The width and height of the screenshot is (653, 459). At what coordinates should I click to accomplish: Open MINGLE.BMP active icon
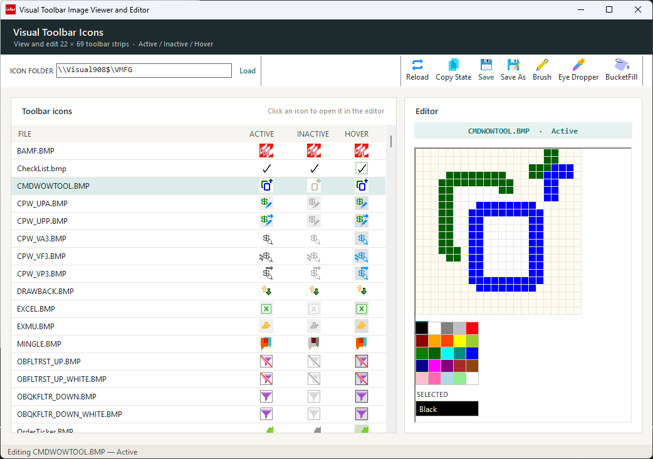coord(266,344)
